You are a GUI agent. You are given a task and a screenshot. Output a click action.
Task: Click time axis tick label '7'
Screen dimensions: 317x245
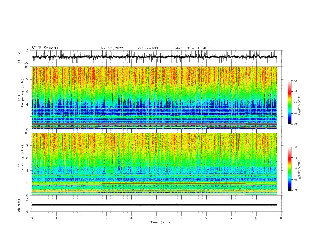point(207,218)
